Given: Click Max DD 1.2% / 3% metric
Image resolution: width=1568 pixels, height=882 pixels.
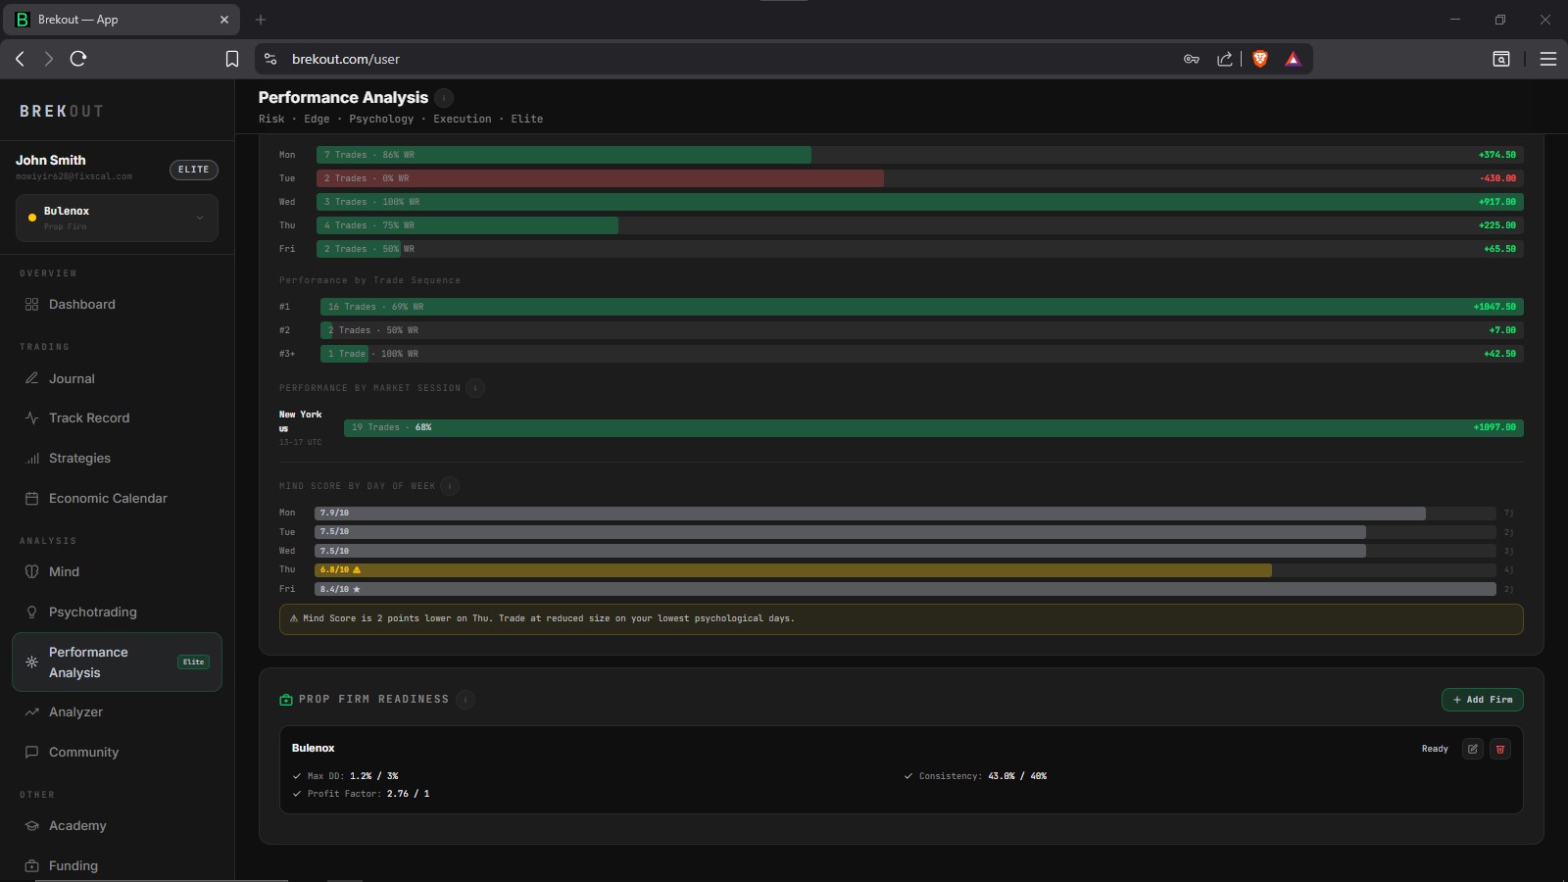Looking at the screenshot, I should (x=345, y=776).
